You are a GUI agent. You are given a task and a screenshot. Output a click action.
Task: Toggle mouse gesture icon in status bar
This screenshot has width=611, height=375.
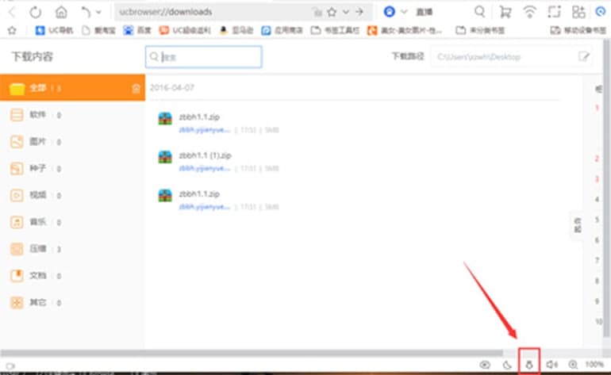point(529,365)
